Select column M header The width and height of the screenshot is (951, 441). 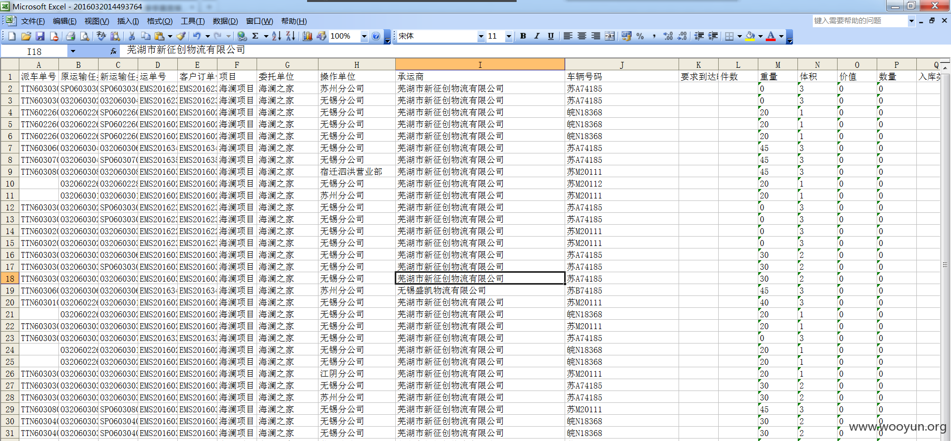point(778,64)
